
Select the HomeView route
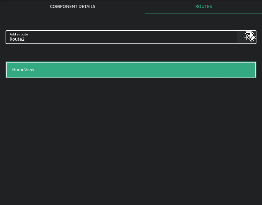(x=131, y=69)
